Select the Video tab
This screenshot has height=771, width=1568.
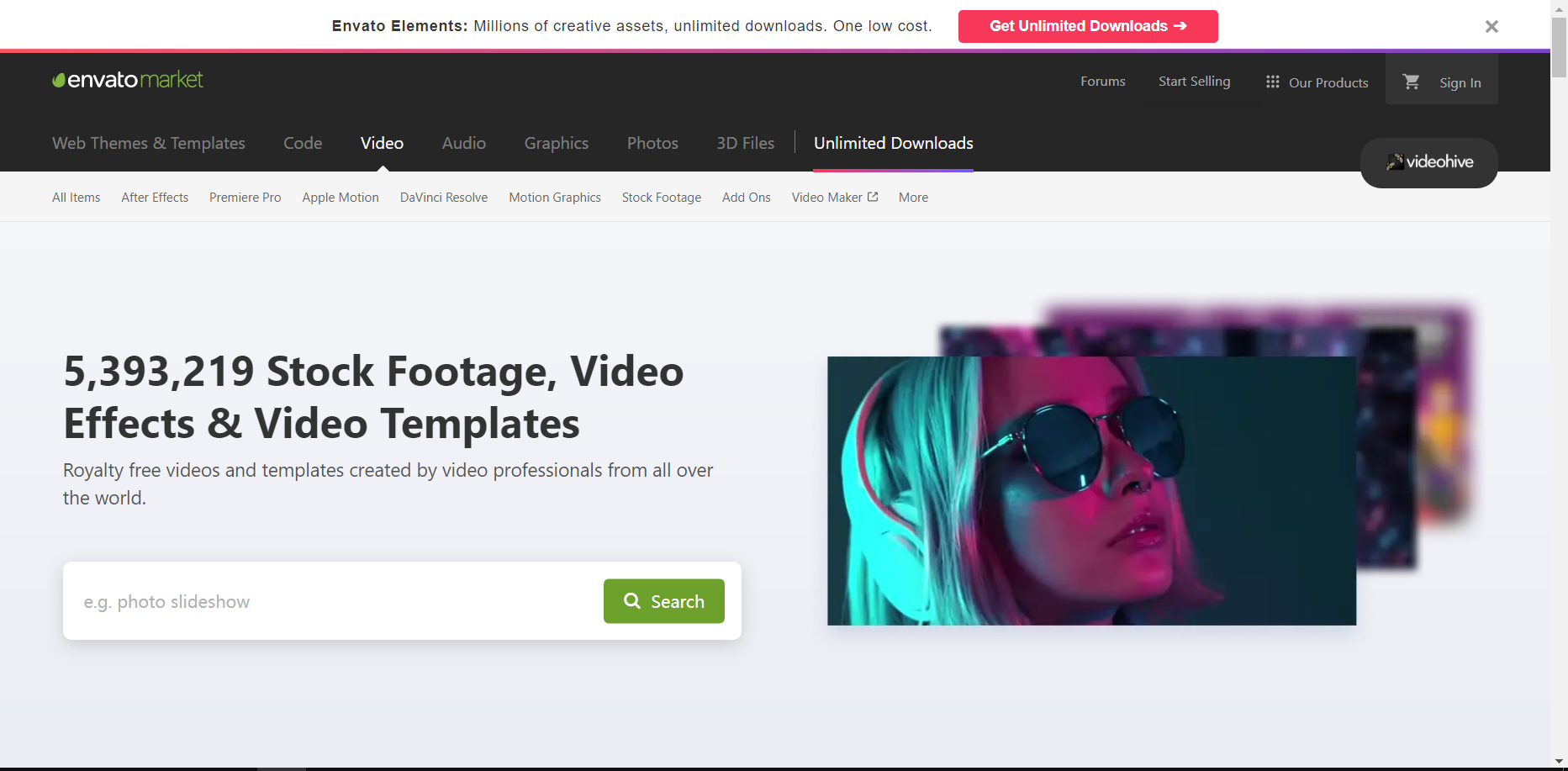[x=382, y=143]
